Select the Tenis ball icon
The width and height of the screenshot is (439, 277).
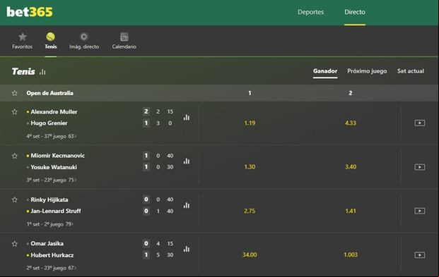(51, 37)
